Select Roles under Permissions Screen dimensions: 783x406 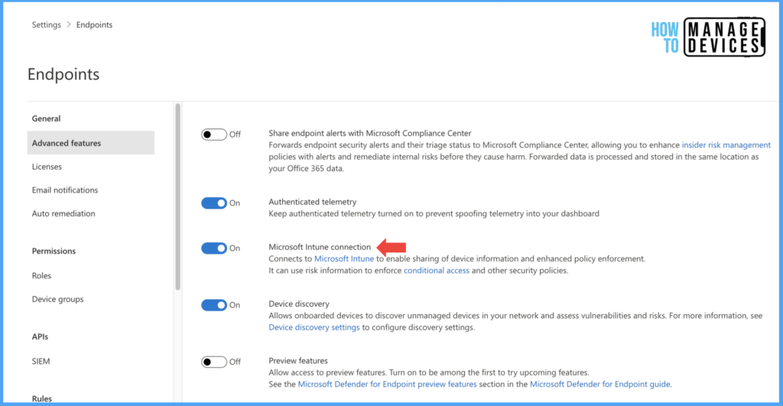pos(41,275)
